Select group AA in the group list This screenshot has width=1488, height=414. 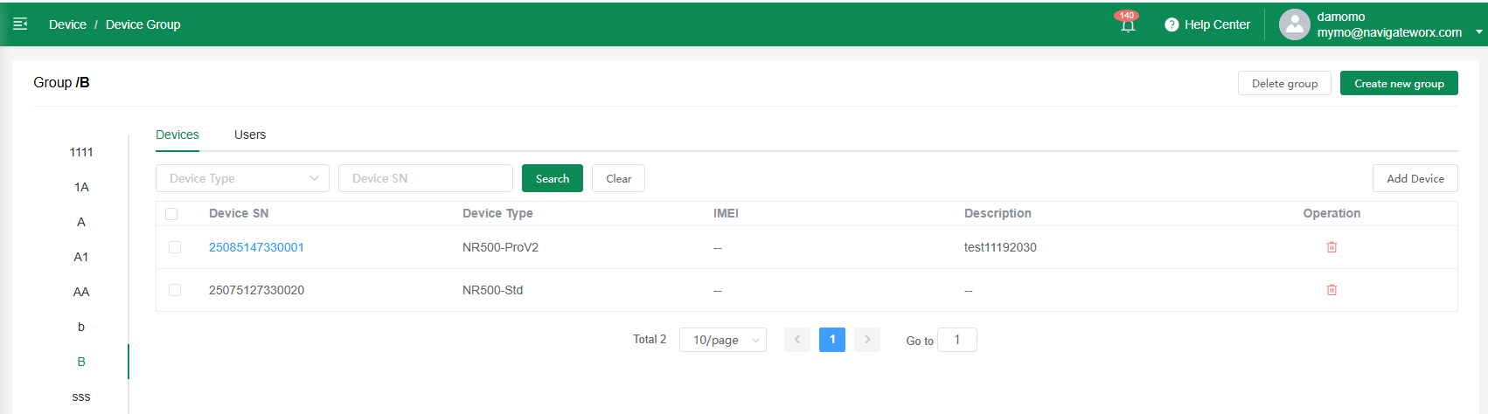pos(81,292)
